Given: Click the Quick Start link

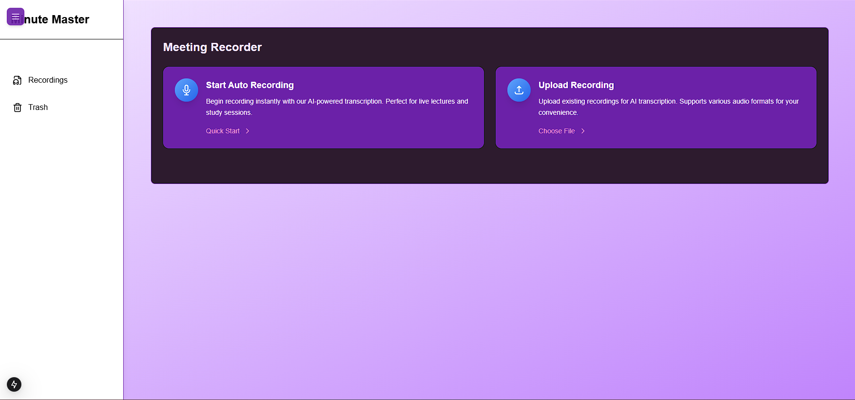Looking at the screenshot, I should 223,131.
